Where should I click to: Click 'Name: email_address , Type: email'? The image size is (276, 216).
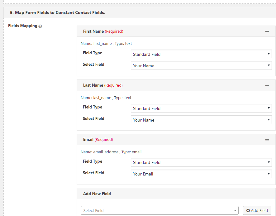click(x=111, y=152)
